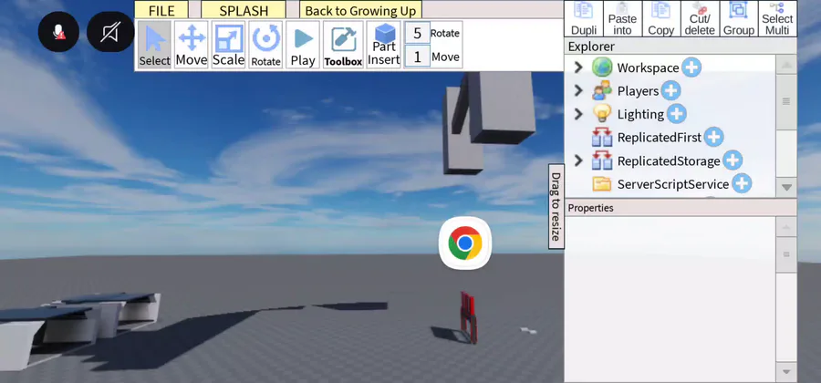Add child to Workspace with plus
Image resolution: width=821 pixels, height=383 pixels.
pos(691,67)
